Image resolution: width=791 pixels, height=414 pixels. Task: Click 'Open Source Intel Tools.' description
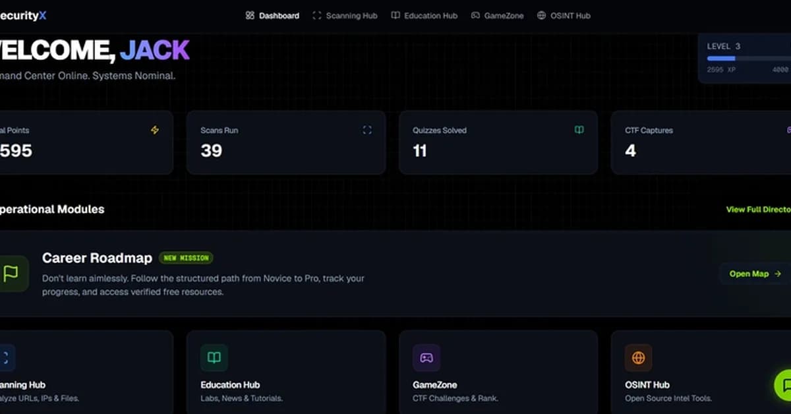point(668,399)
